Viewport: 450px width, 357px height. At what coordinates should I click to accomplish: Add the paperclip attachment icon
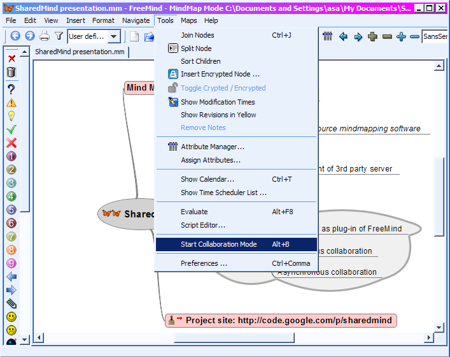pyautogui.click(x=11, y=303)
